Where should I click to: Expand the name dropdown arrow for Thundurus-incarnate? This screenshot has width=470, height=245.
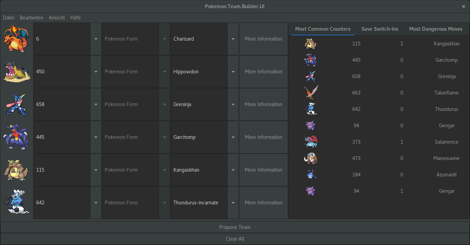click(233, 203)
